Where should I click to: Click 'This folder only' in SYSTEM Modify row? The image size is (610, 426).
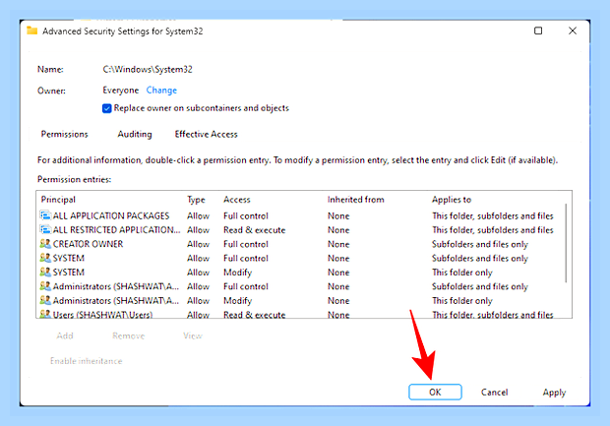(x=462, y=273)
